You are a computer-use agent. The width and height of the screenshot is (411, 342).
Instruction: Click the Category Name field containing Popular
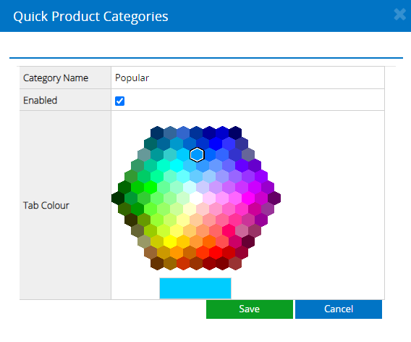(247, 78)
